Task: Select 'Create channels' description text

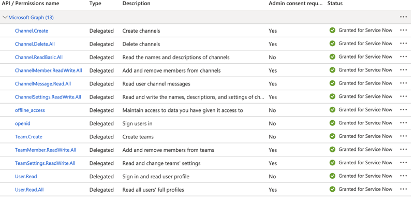Action: [141, 31]
